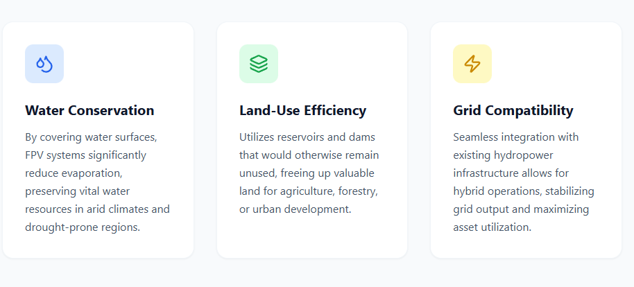Click the green stacked layers icon
The width and height of the screenshot is (634, 287).
coord(259,64)
